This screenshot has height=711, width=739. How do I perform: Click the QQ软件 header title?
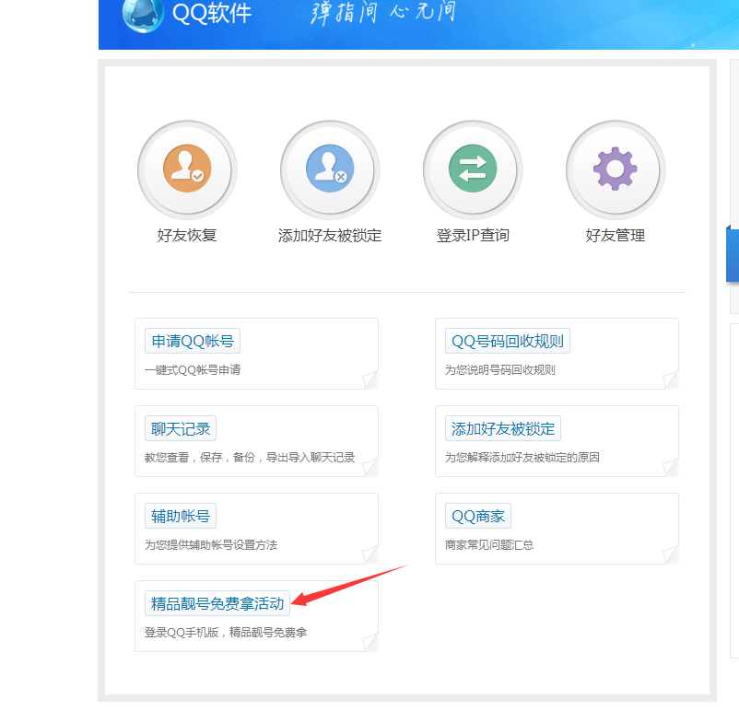click(212, 13)
